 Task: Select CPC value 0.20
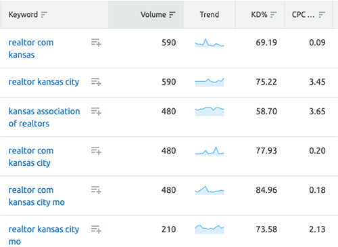click(x=317, y=151)
